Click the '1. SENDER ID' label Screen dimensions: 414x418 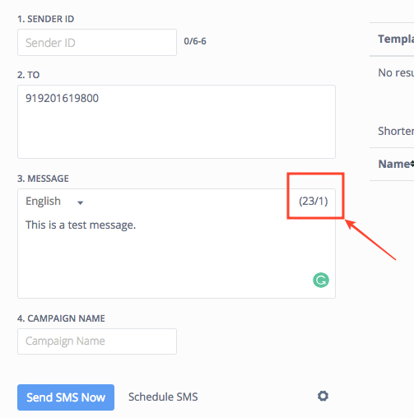point(46,19)
